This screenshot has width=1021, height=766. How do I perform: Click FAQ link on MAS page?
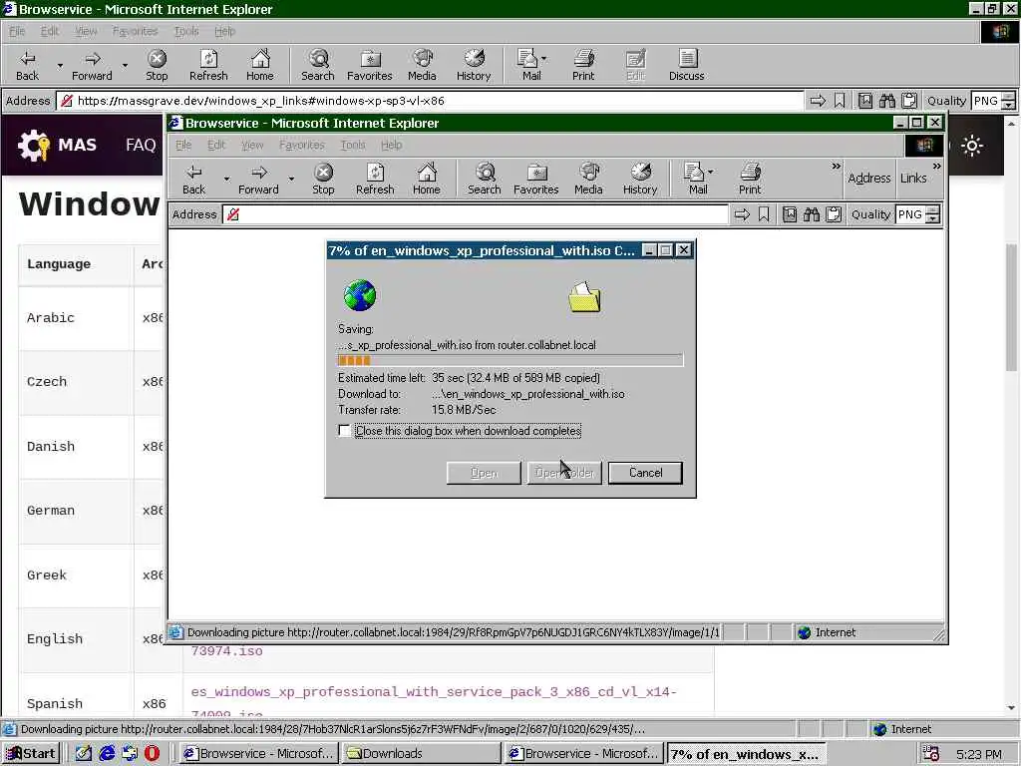coord(141,145)
